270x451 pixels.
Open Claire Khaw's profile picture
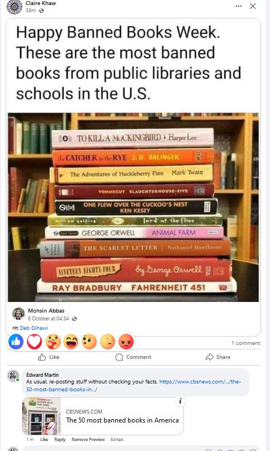(15, 6)
